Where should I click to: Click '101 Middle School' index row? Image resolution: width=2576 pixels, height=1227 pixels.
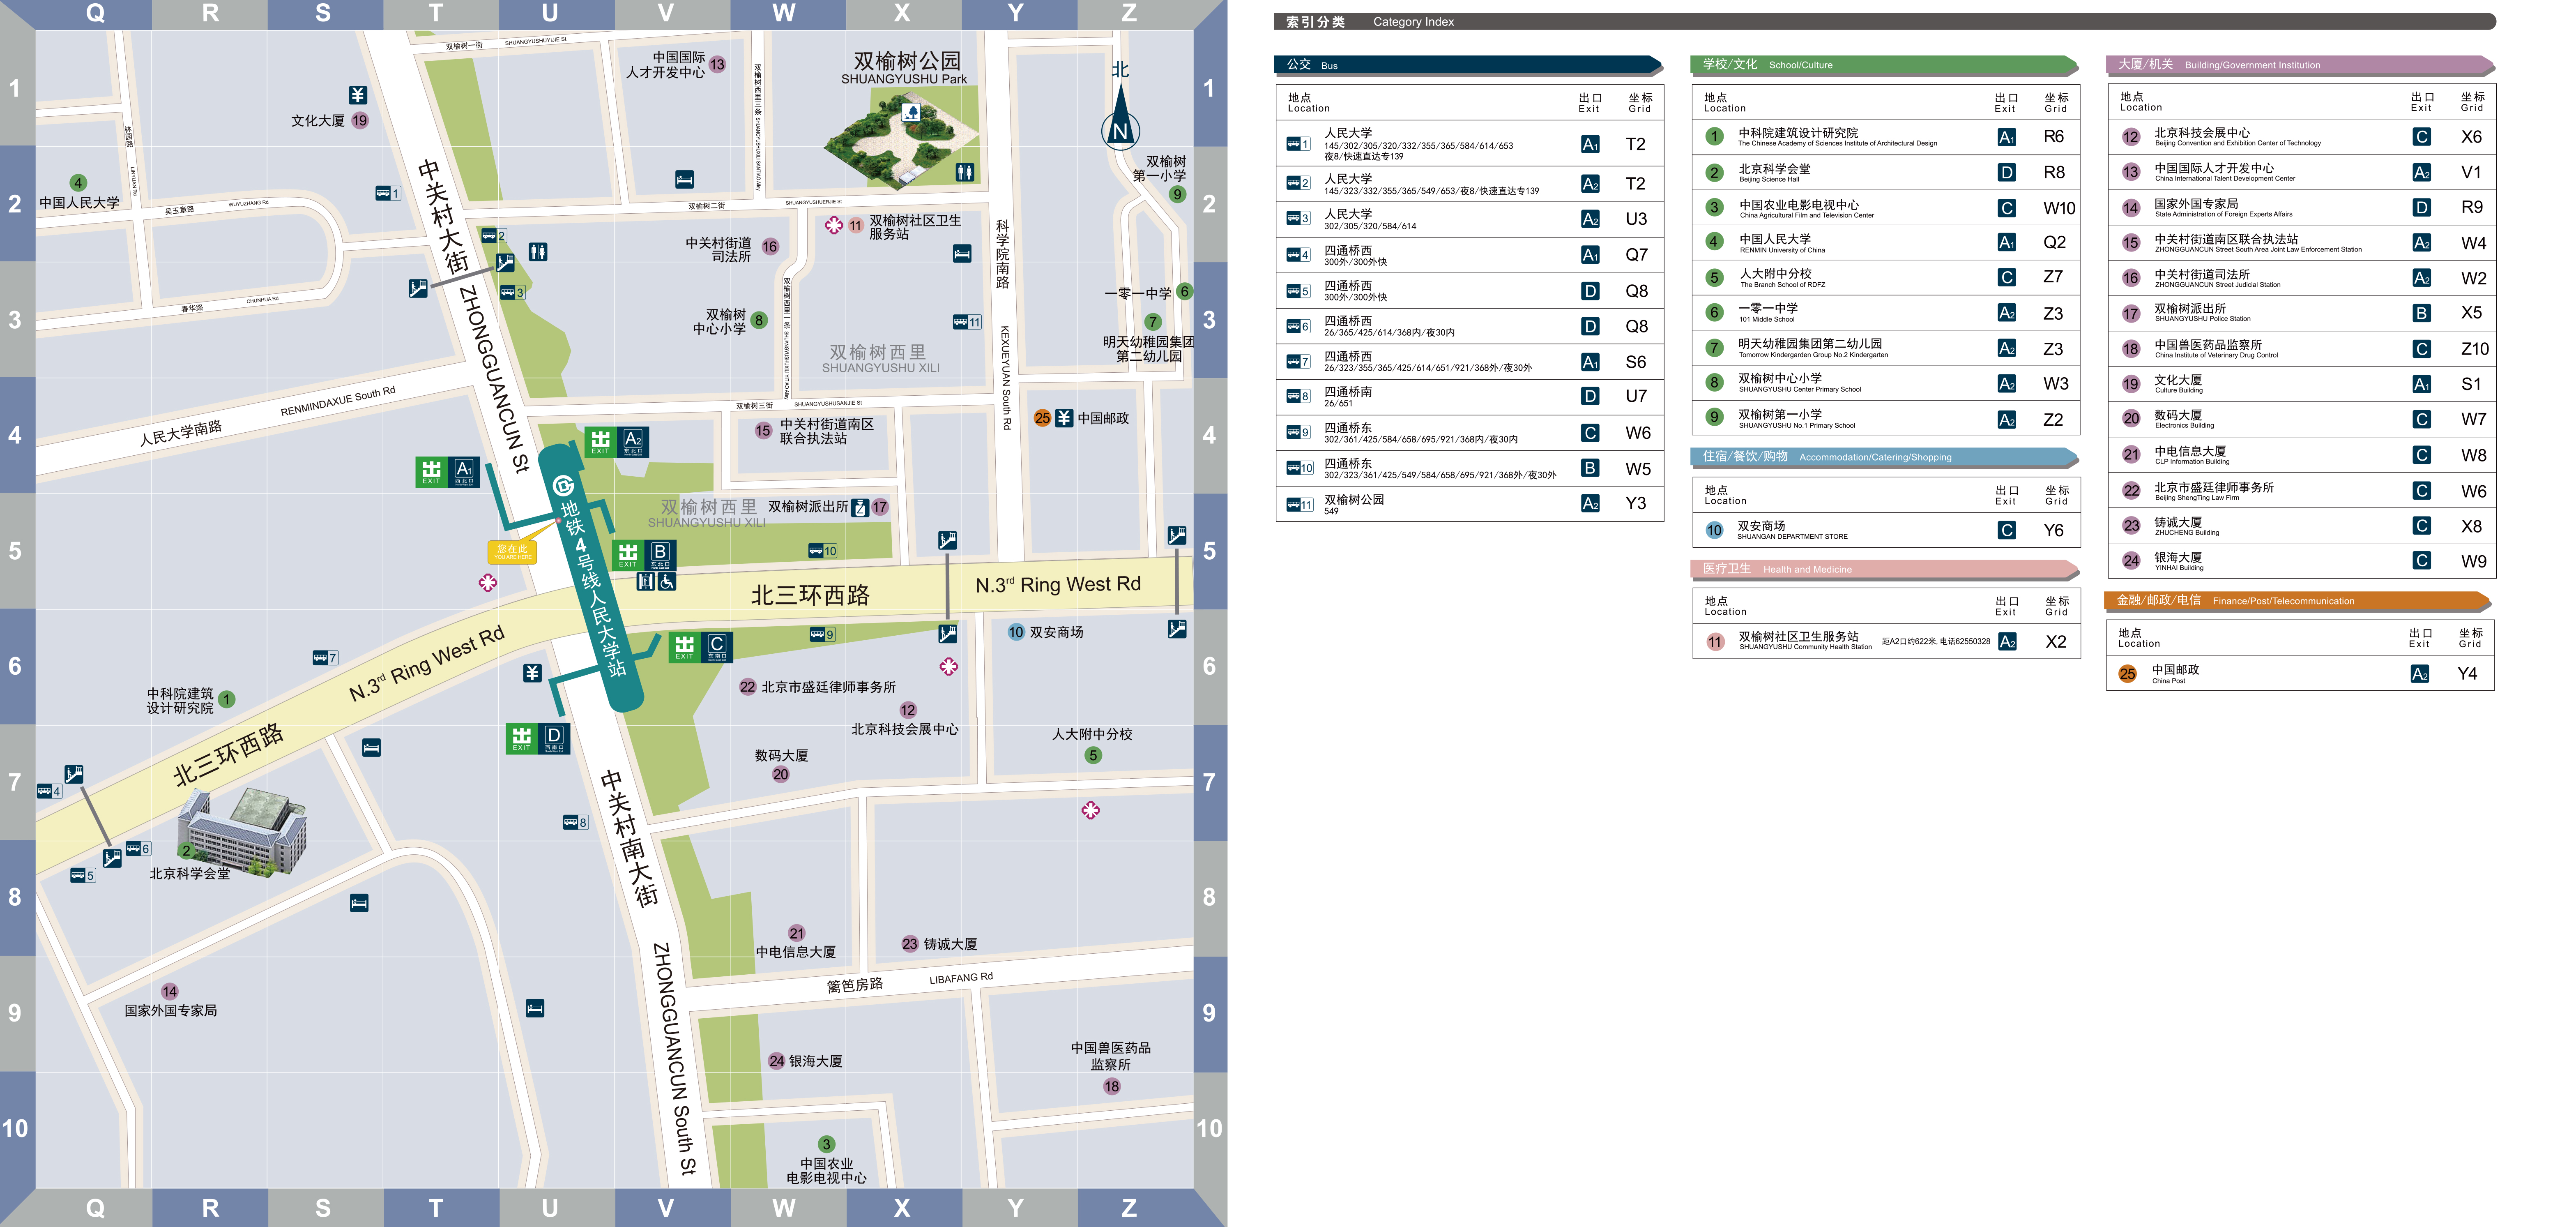(1885, 313)
